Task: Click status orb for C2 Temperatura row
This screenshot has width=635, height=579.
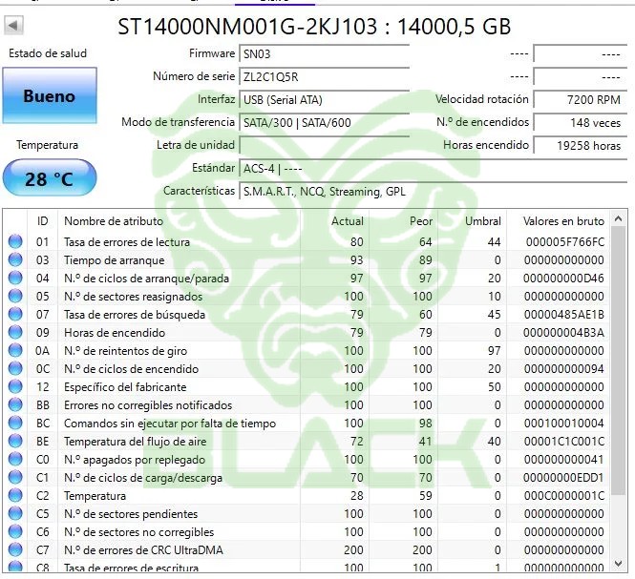Action: pos(15,496)
